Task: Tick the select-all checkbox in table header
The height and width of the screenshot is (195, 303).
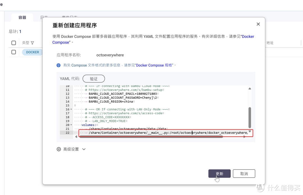Action: [x=13, y=43]
